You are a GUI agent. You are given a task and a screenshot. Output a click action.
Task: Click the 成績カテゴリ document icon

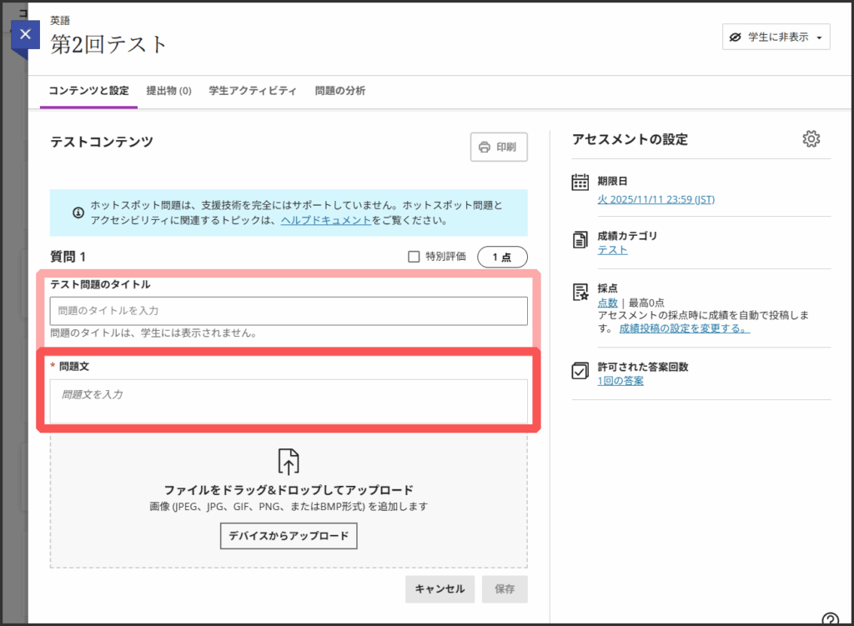[x=580, y=239]
